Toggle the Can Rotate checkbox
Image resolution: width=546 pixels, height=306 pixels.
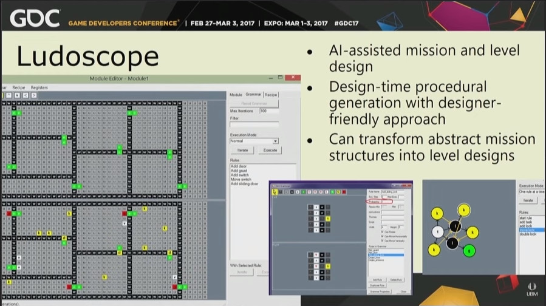pos(383,232)
